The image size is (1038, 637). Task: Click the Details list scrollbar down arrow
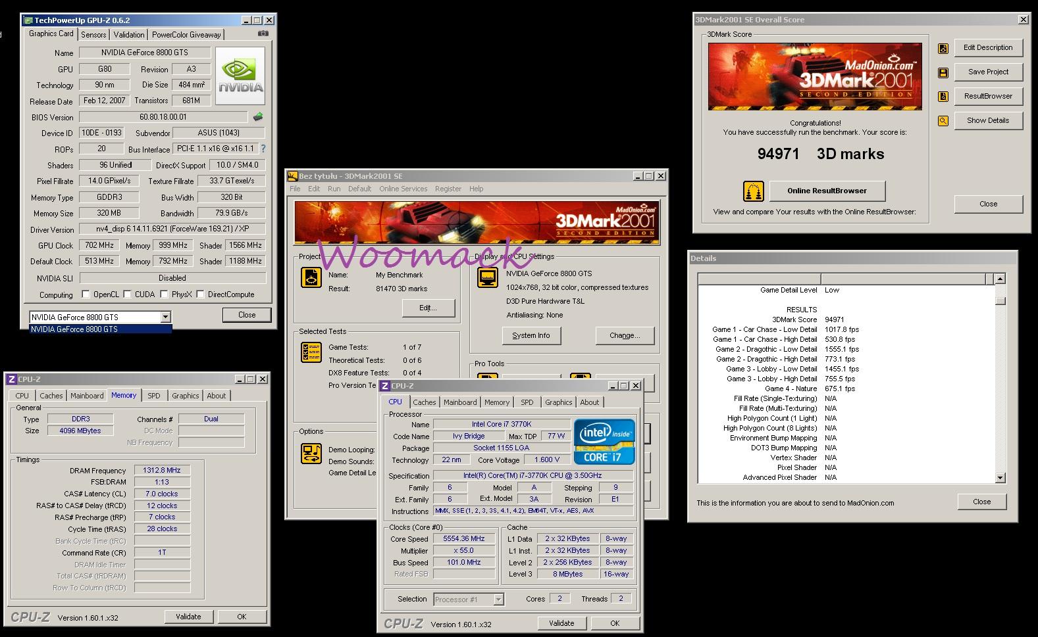tap(1000, 478)
